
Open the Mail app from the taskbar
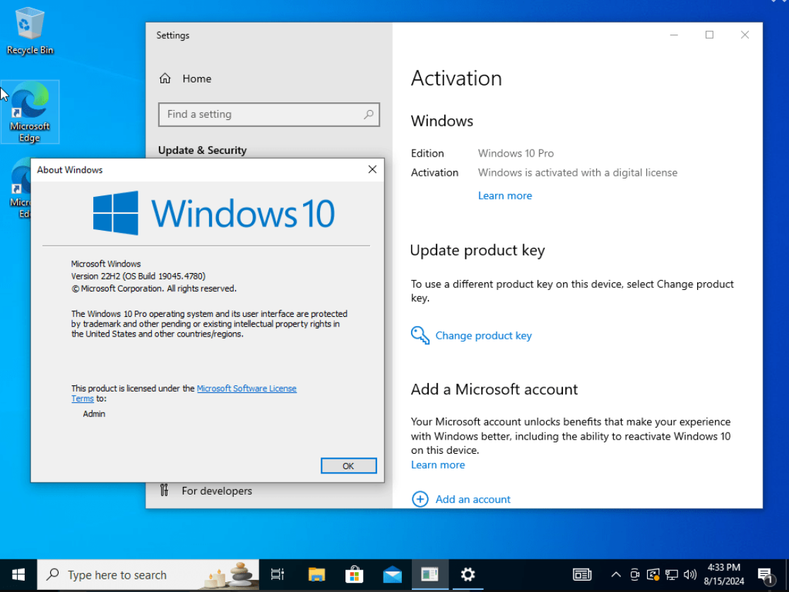point(392,575)
